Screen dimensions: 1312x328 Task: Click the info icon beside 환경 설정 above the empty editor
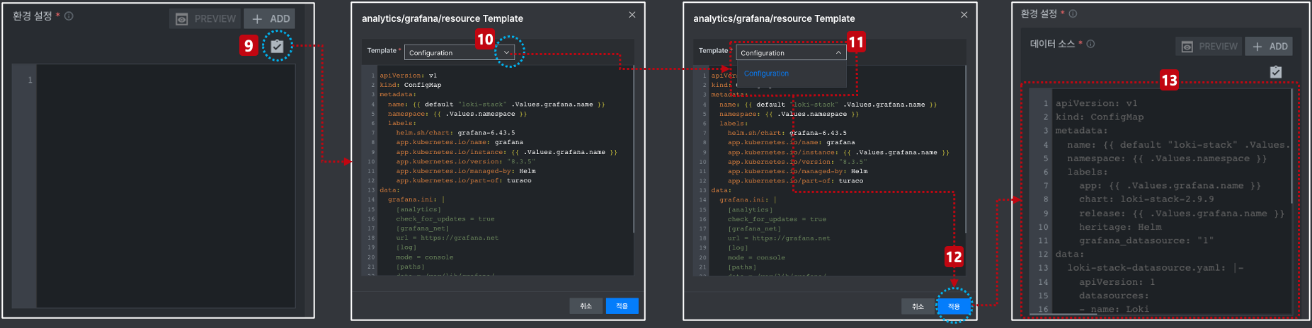coord(69,16)
